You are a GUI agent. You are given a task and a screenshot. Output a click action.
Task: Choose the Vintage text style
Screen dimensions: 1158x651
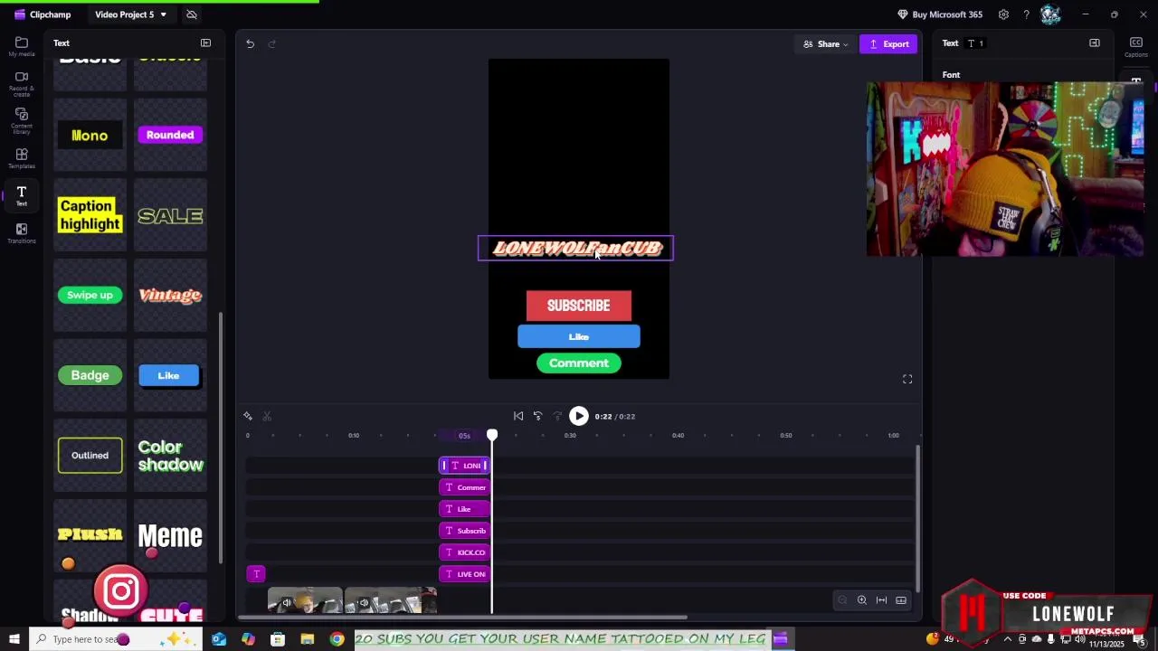pyautogui.click(x=170, y=295)
